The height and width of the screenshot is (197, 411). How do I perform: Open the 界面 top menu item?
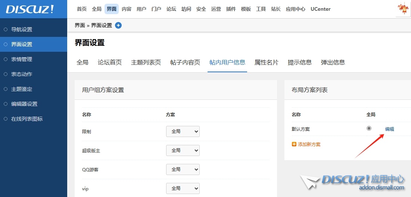pos(111,9)
